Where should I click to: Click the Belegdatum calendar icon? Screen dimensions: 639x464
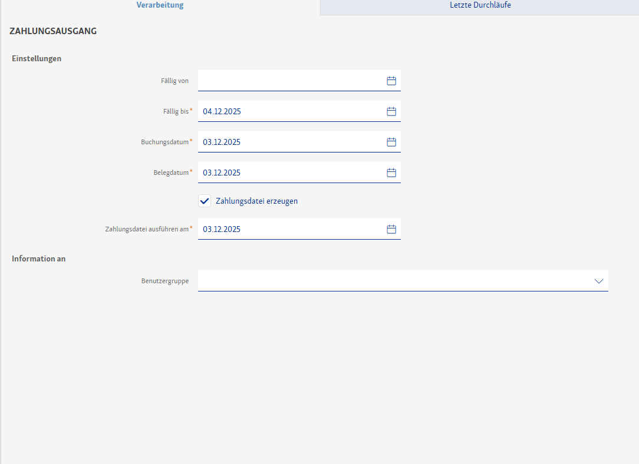tap(391, 173)
